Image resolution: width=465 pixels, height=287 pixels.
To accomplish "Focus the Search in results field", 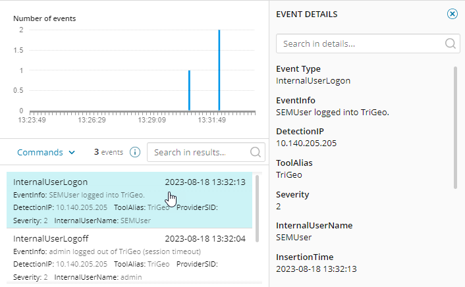I will click(199, 152).
